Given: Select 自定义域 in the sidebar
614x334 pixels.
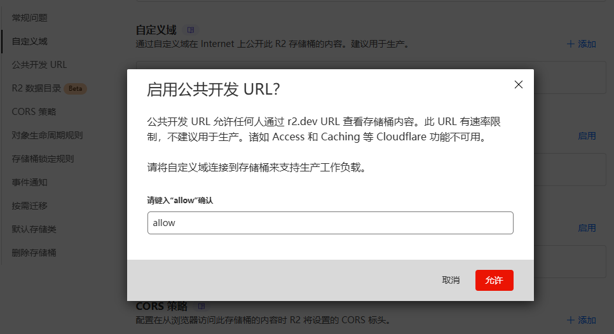Looking at the screenshot, I should pyautogui.click(x=30, y=41).
